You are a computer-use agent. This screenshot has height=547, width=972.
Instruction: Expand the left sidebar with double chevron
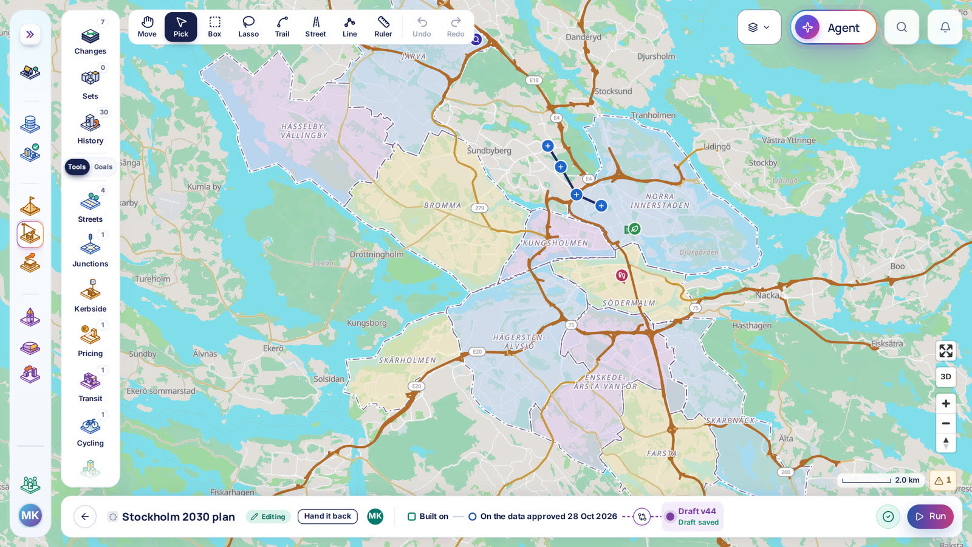pos(30,35)
